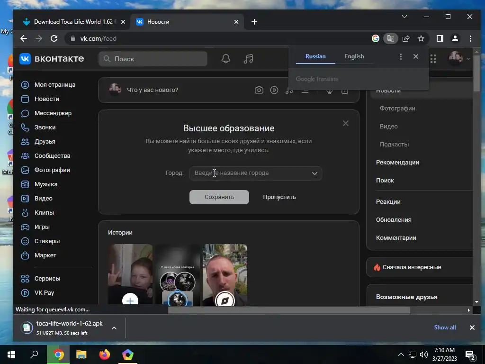Click the VK Поиск search field
Viewport: 485px width, 364px height.
click(x=153, y=59)
